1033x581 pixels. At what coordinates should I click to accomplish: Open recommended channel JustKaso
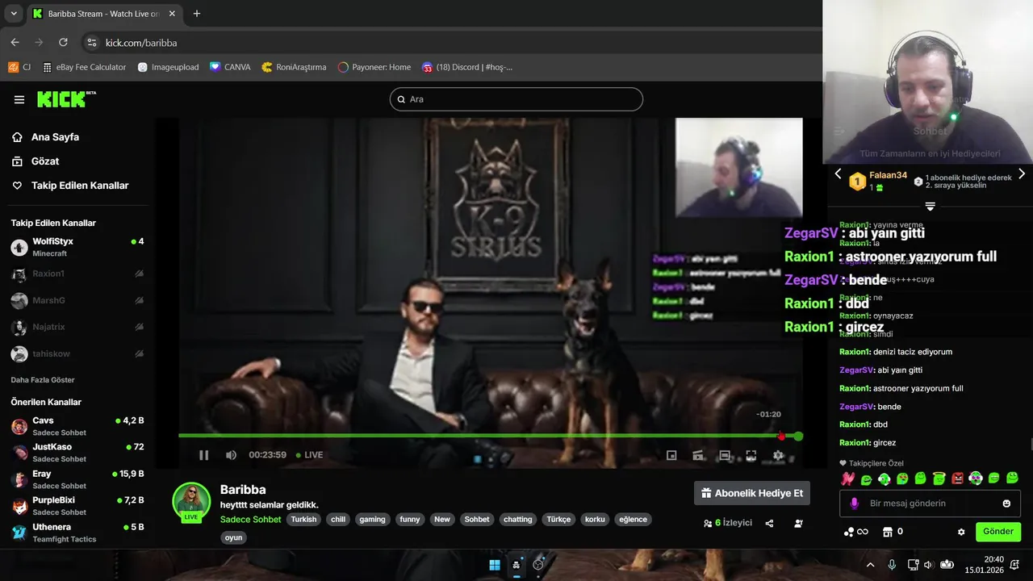pyautogui.click(x=77, y=453)
